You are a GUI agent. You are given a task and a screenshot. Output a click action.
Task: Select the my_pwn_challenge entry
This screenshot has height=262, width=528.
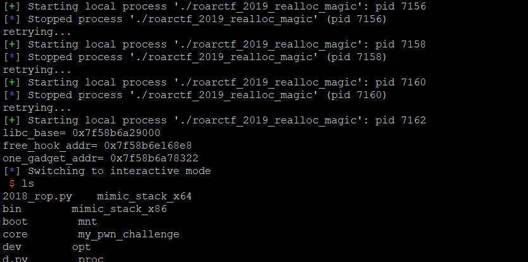coord(128,234)
